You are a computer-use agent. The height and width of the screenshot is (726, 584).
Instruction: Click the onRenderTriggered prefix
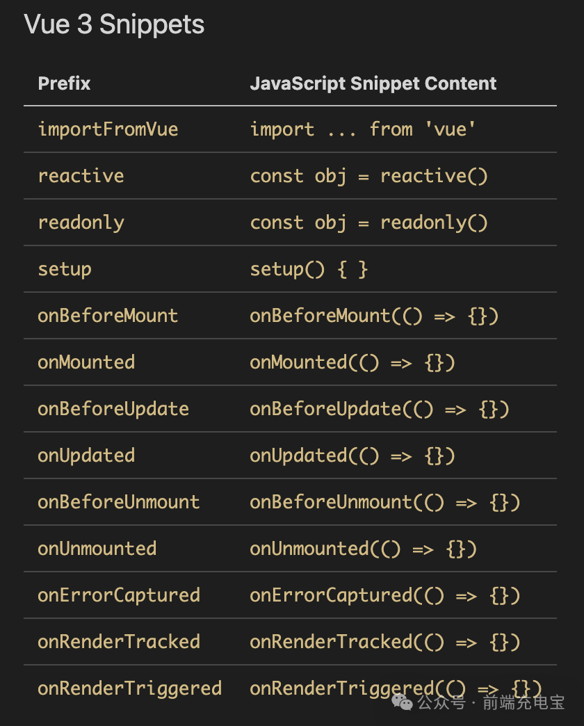129,689
